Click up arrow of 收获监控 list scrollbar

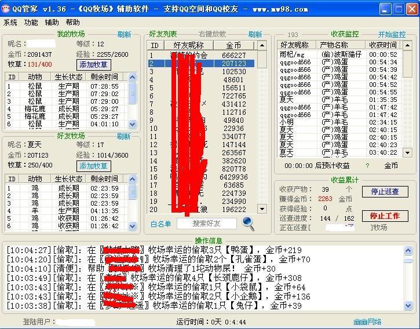point(407,45)
